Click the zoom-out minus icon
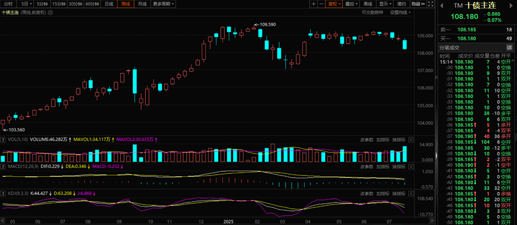517x225 pixels. point(321,4)
